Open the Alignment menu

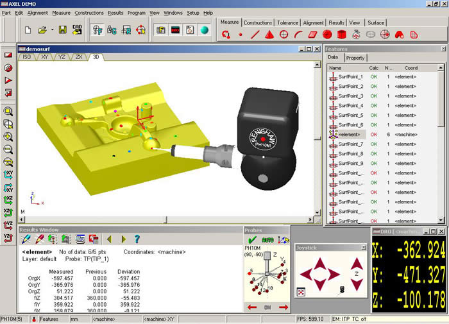(37, 13)
